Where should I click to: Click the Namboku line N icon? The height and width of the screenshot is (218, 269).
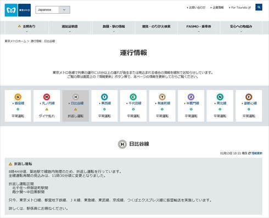[x=220, y=97]
